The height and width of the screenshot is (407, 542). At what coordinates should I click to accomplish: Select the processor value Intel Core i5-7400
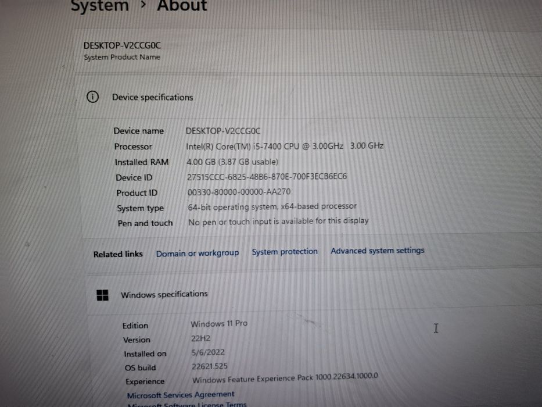pos(285,146)
